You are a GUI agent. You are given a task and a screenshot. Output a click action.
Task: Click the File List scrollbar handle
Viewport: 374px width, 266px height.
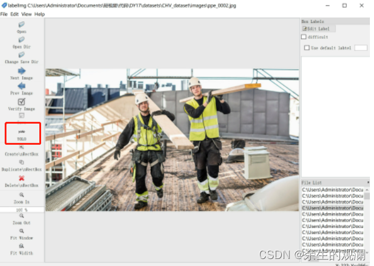[367, 196]
